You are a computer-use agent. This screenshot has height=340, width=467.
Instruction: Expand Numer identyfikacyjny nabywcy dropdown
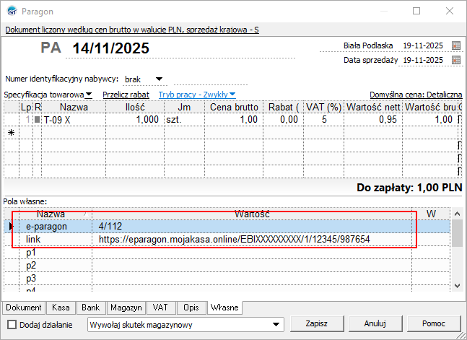159,79
